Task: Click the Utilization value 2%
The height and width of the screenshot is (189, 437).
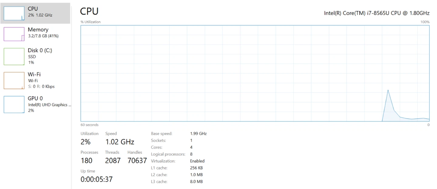Action: [x=86, y=142]
